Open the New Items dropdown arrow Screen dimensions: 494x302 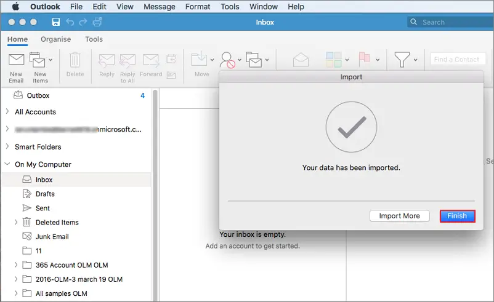[51, 60]
